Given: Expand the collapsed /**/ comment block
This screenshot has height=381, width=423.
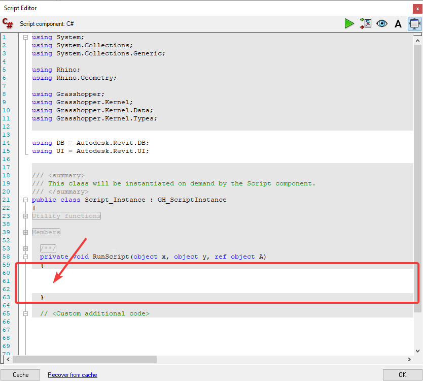Looking at the screenshot, I should point(25,248).
